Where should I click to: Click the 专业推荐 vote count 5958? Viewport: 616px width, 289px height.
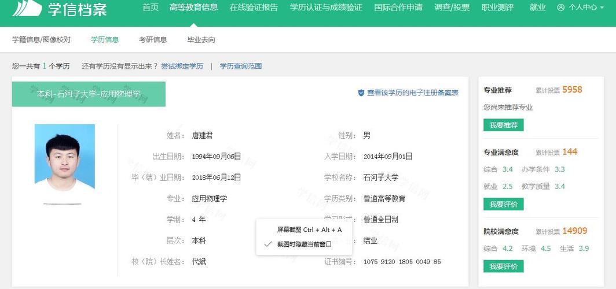pos(573,90)
